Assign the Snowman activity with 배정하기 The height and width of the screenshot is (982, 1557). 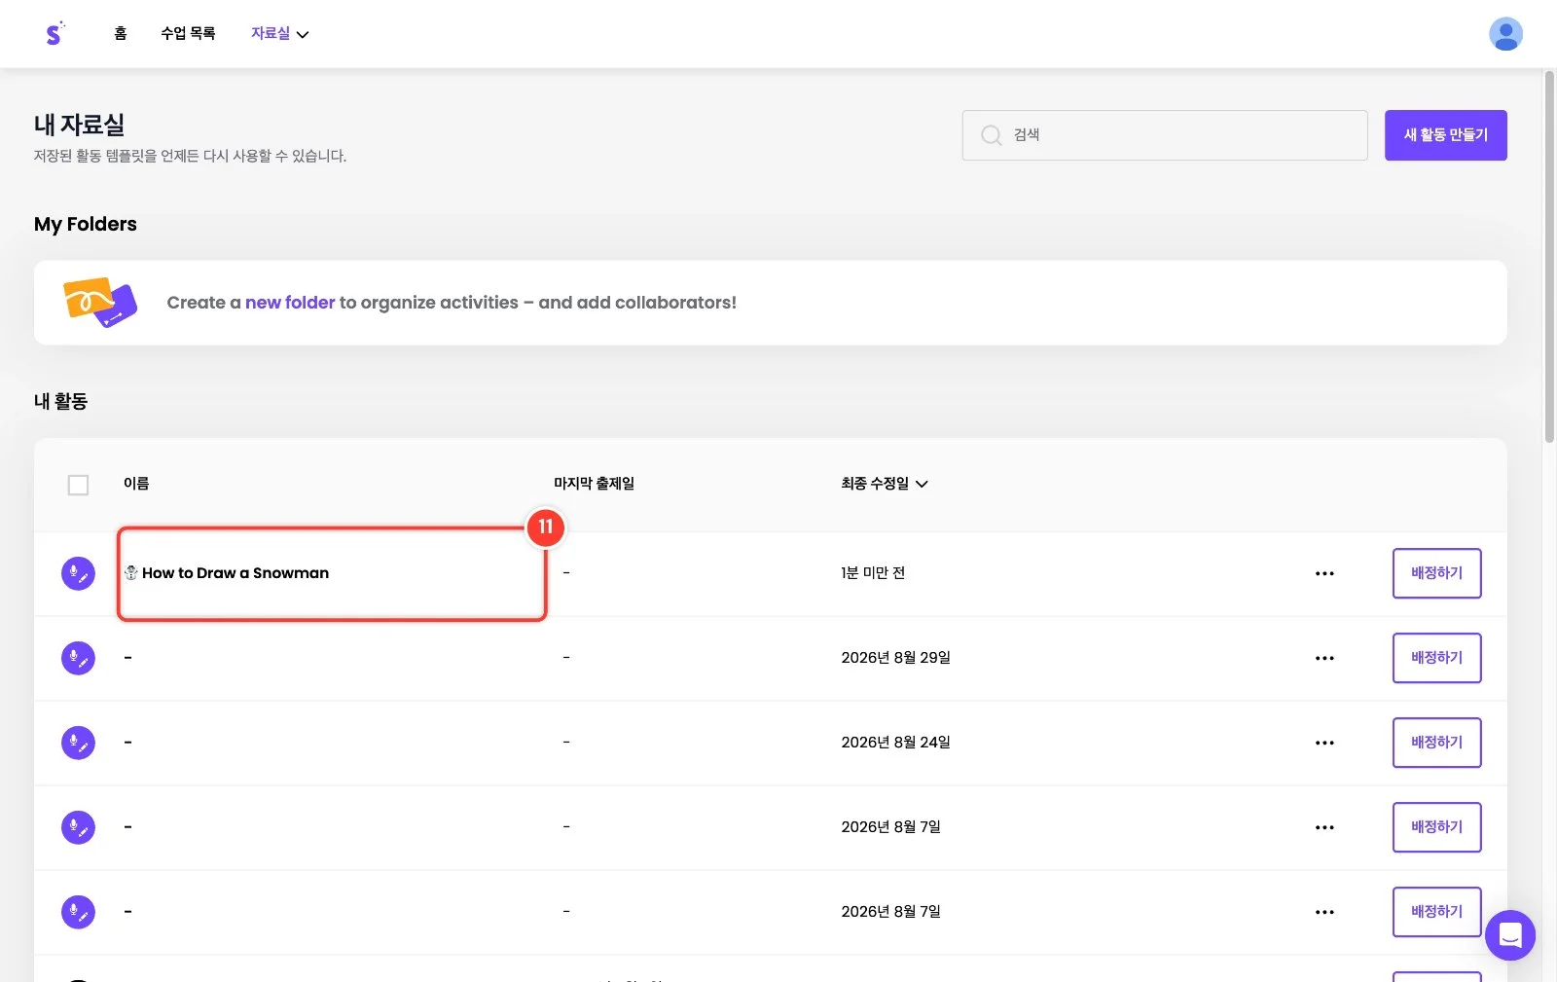1436,573
